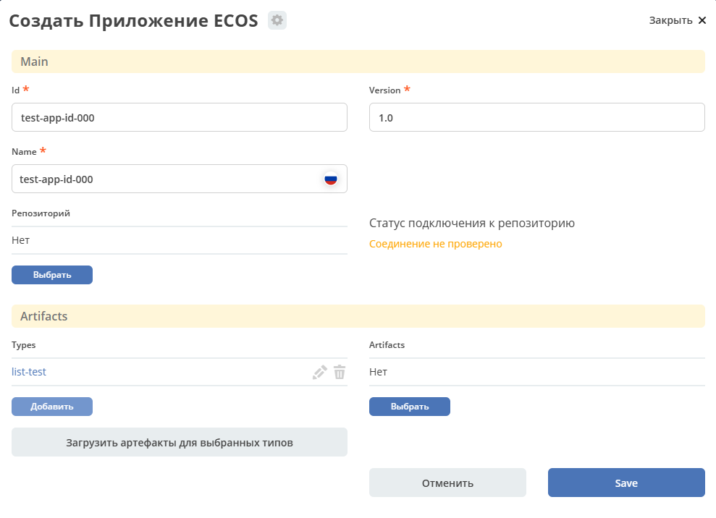Focus the Name text field
Viewport: 716px width, 518px height.
[167, 179]
